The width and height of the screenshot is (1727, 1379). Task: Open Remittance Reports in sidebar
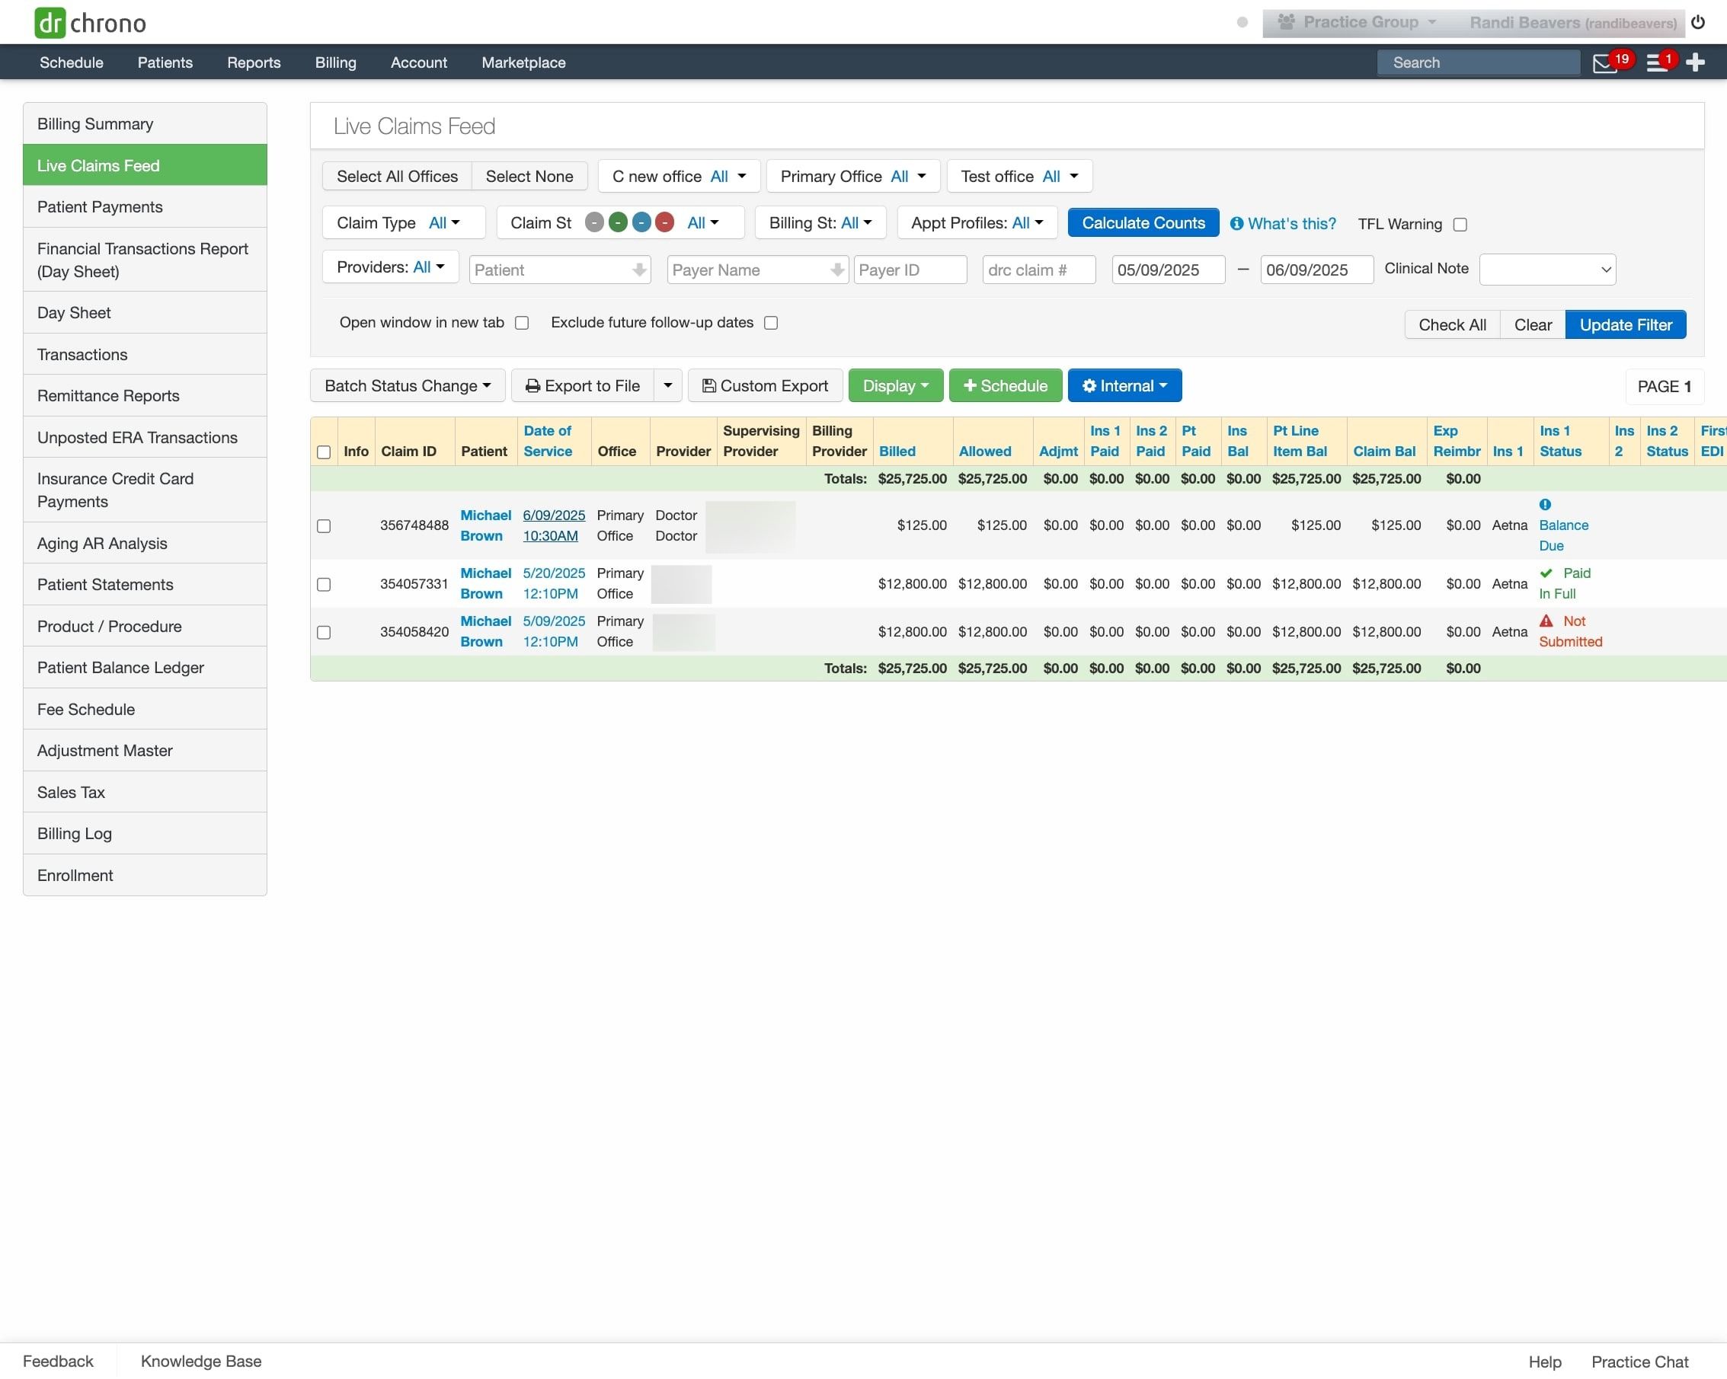145,396
